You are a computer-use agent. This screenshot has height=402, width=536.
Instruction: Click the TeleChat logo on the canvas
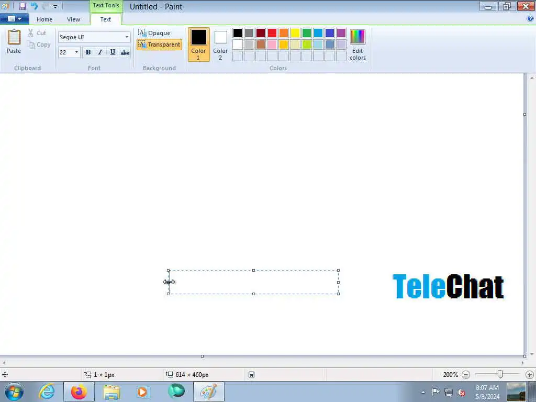[448, 286]
